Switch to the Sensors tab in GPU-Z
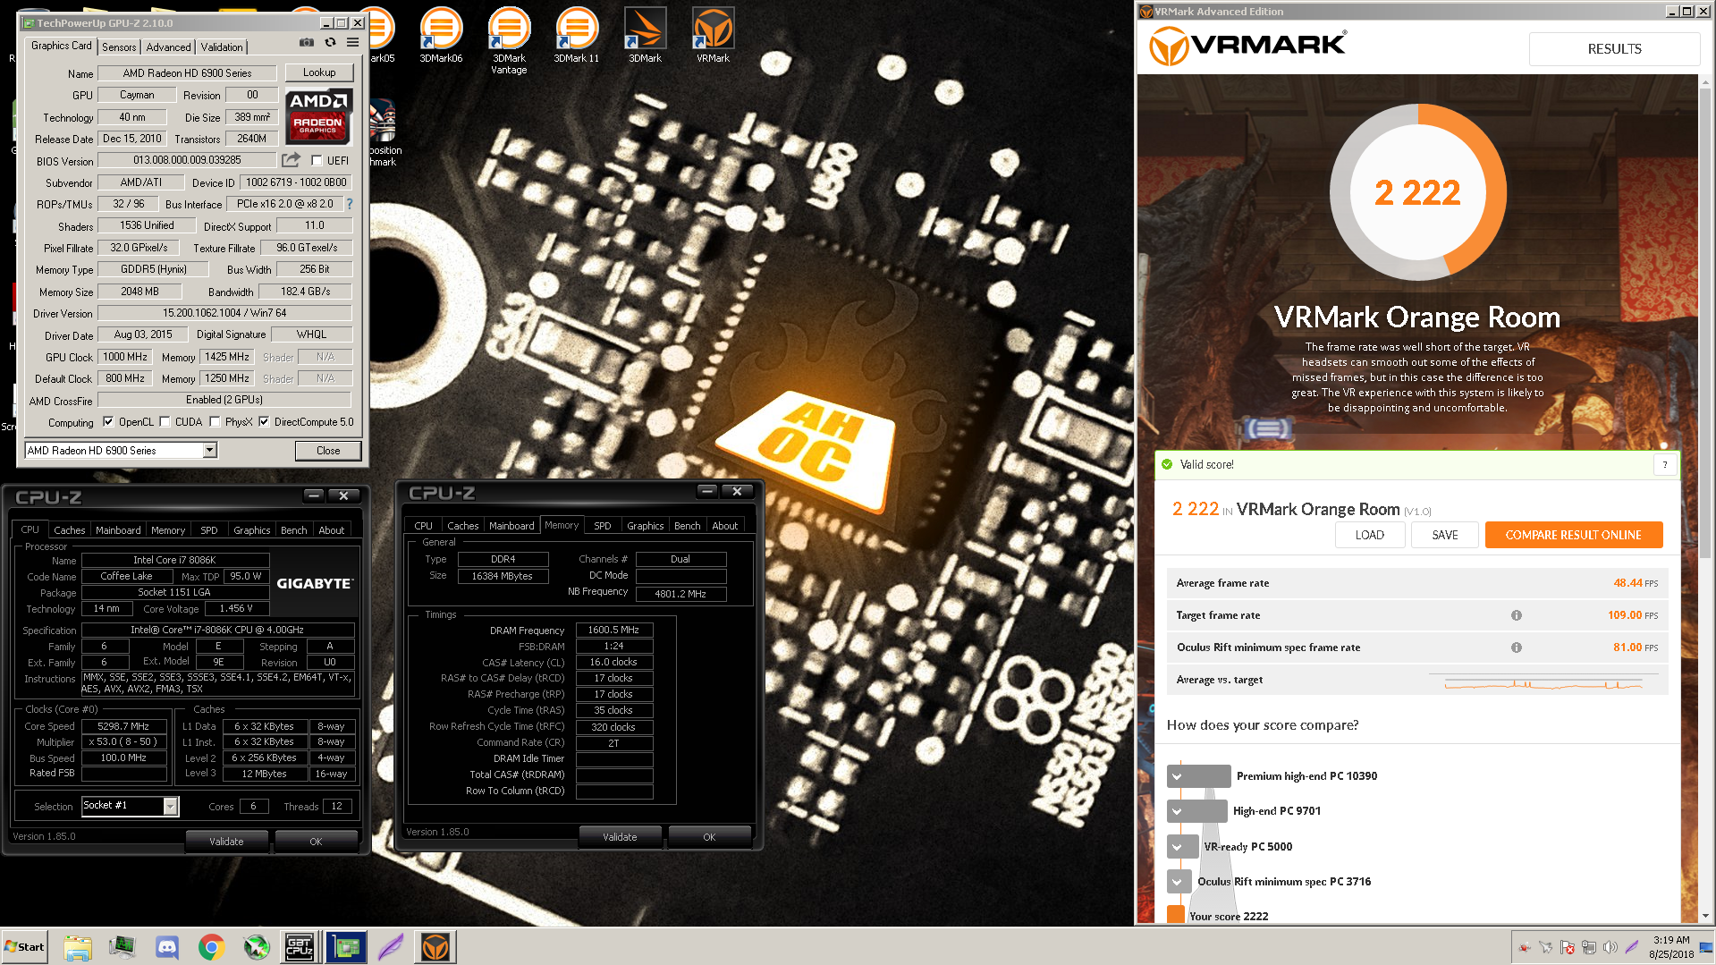This screenshot has width=1716, height=965. click(x=119, y=47)
